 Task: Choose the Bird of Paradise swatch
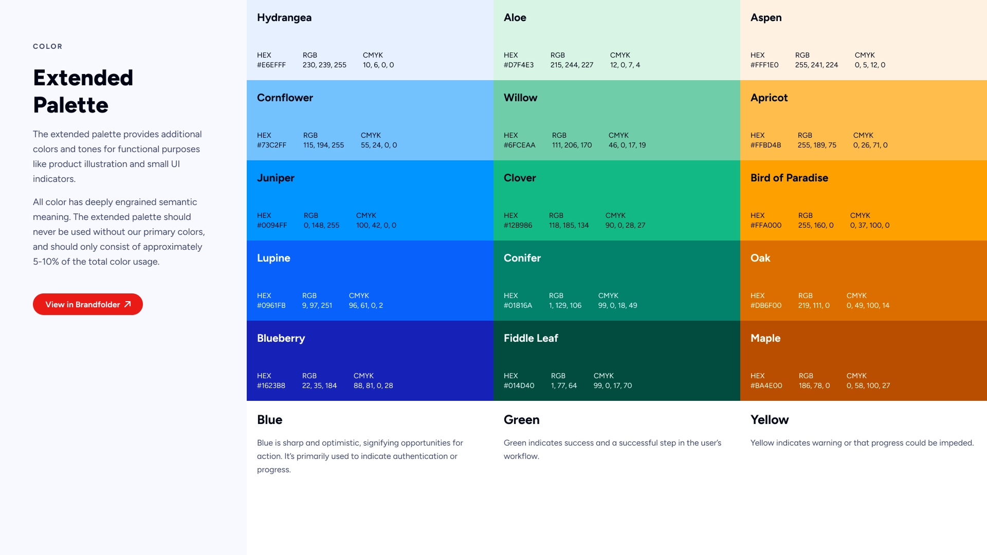(x=863, y=200)
